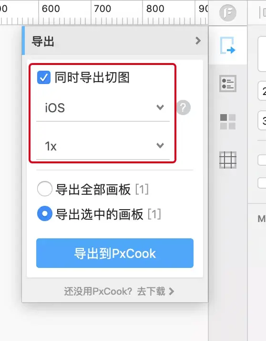Click the 导出到PxCook button

tap(115, 253)
